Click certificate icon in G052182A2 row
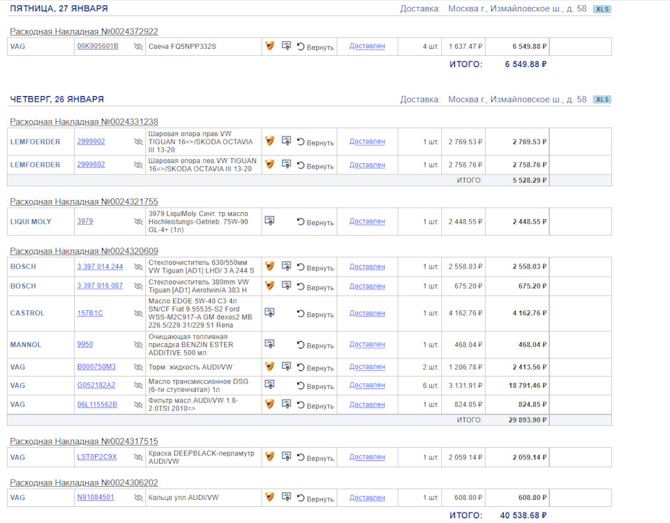 coord(269,384)
